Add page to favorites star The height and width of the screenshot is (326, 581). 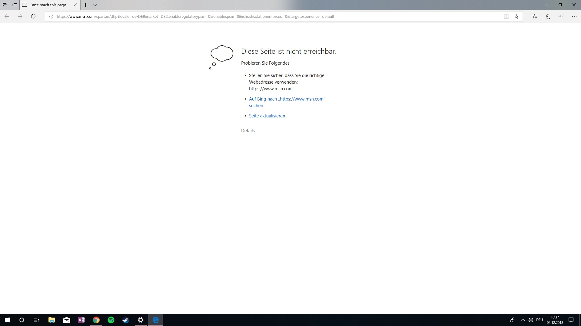516,17
